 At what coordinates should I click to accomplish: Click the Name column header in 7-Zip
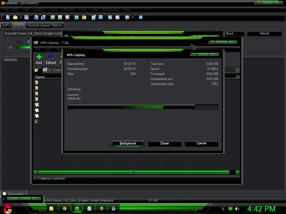[x=40, y=77]
